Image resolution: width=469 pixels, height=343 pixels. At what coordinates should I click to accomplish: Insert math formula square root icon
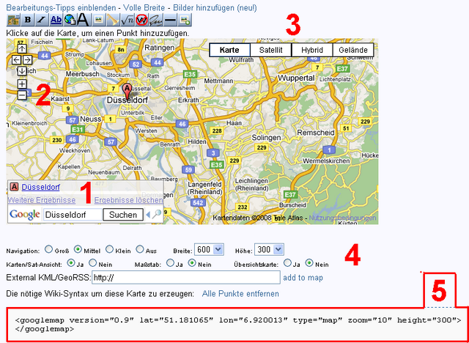(128, 20)
